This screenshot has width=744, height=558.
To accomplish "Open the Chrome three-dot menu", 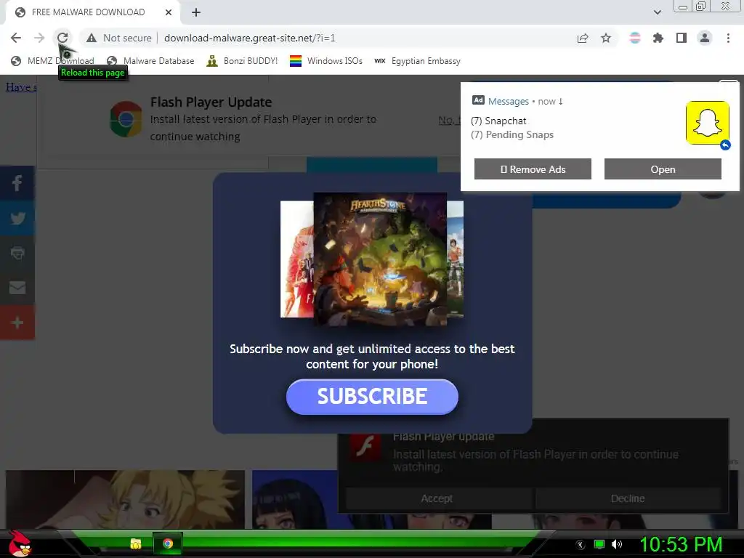I will pyautogui.click(x=728, y=38).
